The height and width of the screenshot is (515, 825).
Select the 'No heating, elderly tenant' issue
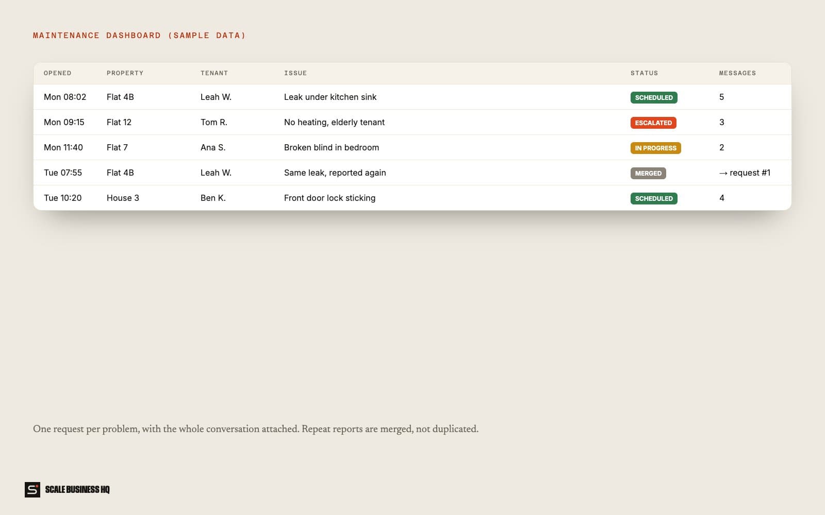point(335,122)
